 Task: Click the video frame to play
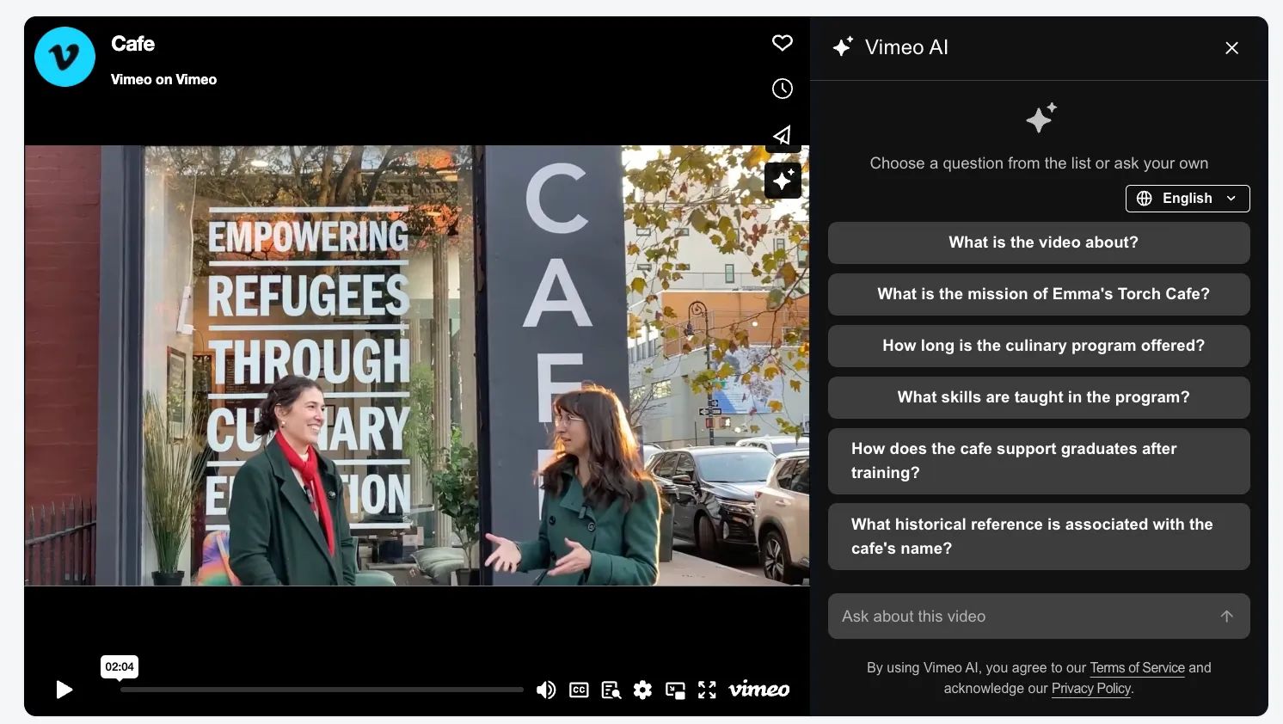416,365
